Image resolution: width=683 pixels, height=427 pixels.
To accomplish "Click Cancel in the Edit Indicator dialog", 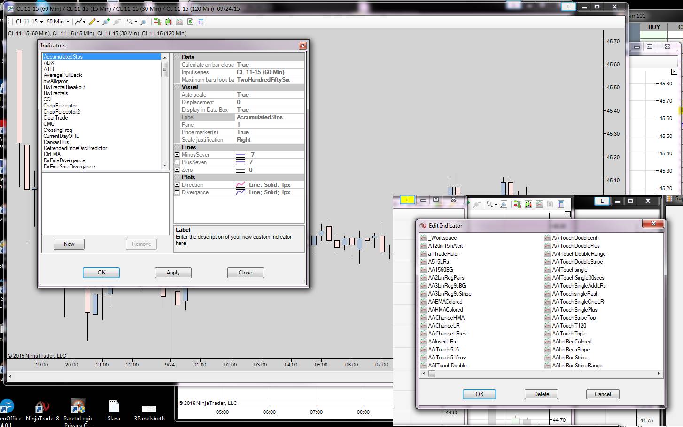I will click(x=603, y=394).
